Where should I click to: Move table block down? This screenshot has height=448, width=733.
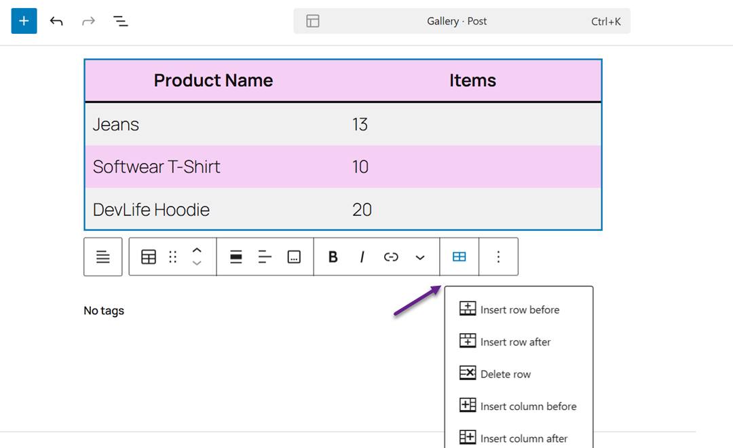[x=197, y=263]
